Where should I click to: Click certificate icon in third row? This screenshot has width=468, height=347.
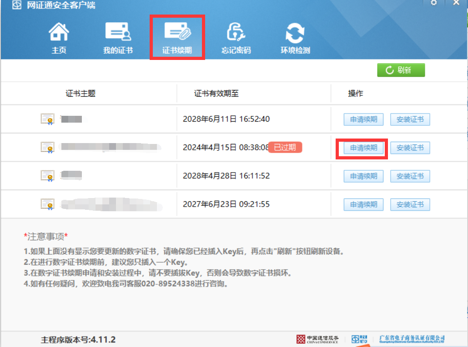point(47,175)
